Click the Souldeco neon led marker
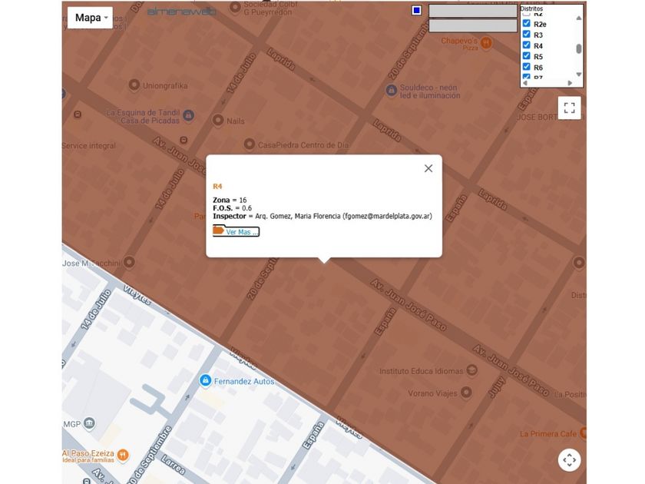This screenshot has width=645, height=484. 391,90
